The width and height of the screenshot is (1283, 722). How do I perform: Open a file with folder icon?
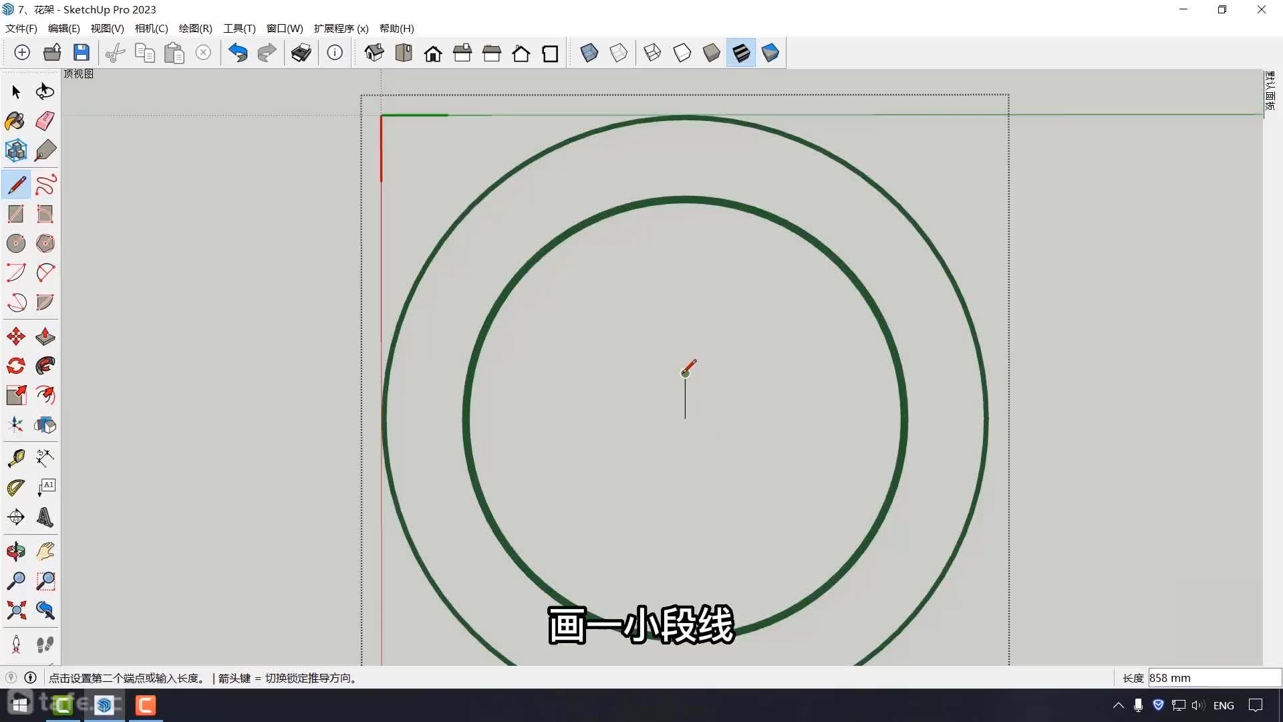[x=52, y=53]
